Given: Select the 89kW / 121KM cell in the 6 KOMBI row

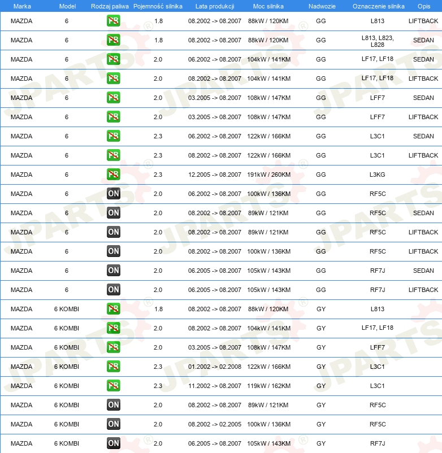Looking at the screenshot, I should coord(268,405).
